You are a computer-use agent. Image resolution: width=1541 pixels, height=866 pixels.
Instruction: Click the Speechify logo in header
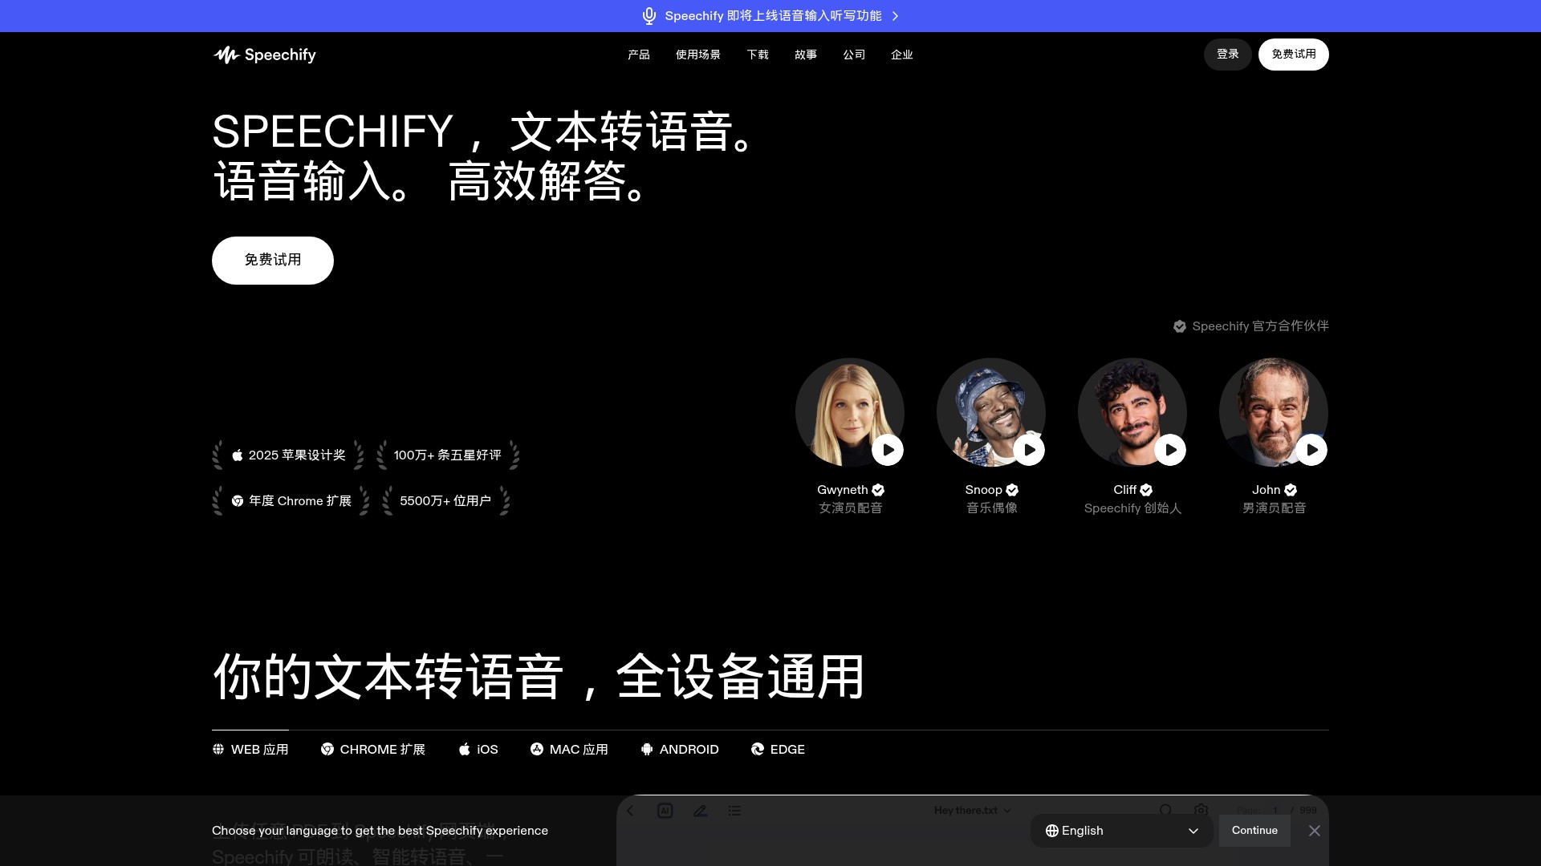(x=264, y=55)
